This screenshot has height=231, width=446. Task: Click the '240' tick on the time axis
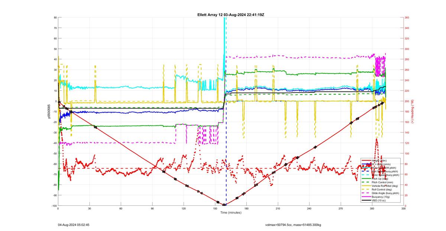(309, 209)
